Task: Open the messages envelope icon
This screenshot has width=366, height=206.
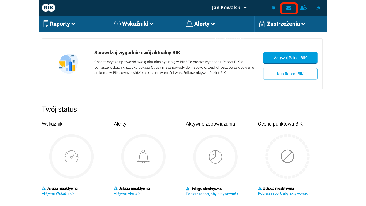Action: tap(289, 8)
